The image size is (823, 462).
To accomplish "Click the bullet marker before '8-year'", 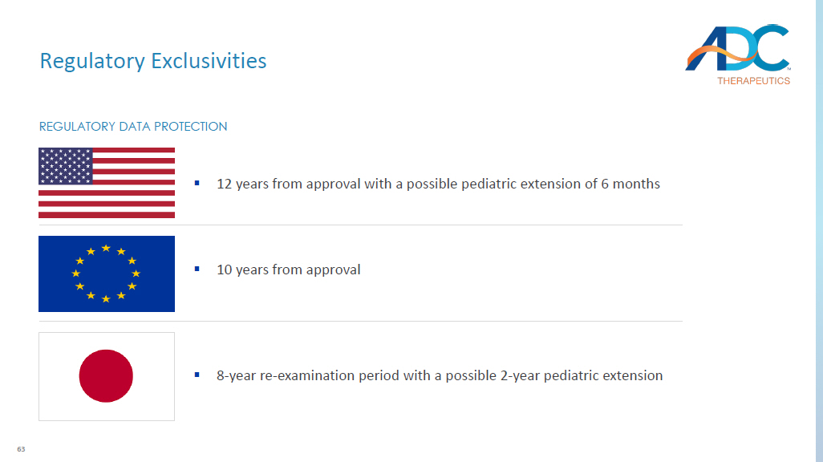I will pyautogui.click(x=197, y=375).
